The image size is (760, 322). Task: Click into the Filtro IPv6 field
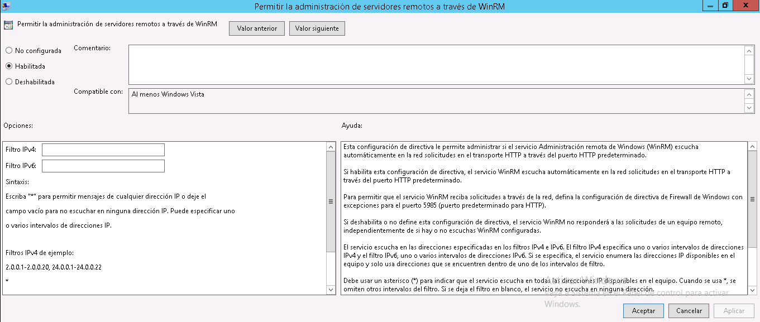tap(103, 166)
